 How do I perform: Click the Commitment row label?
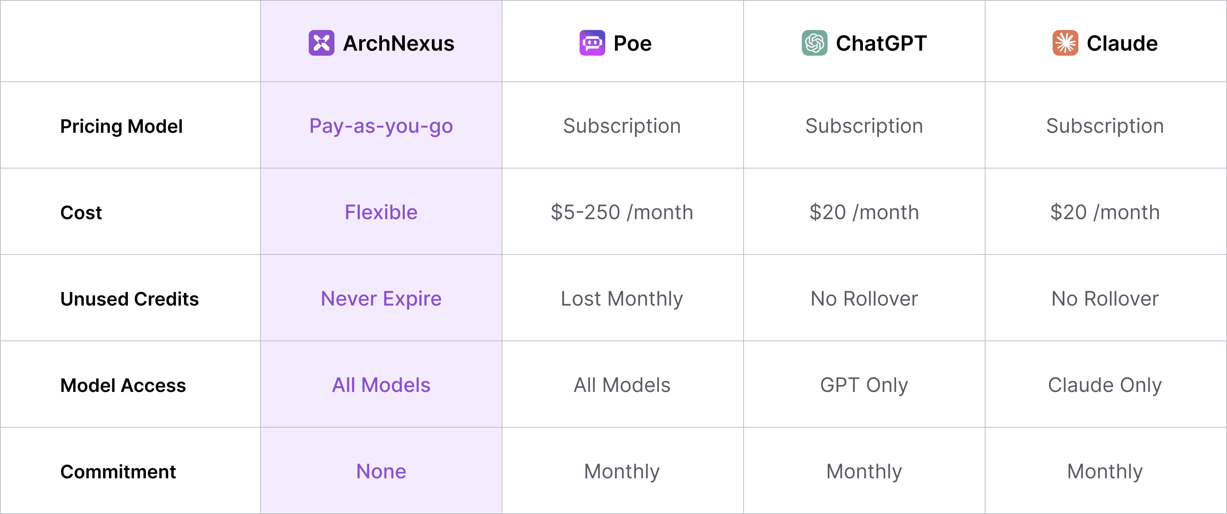tap(118, 472)
